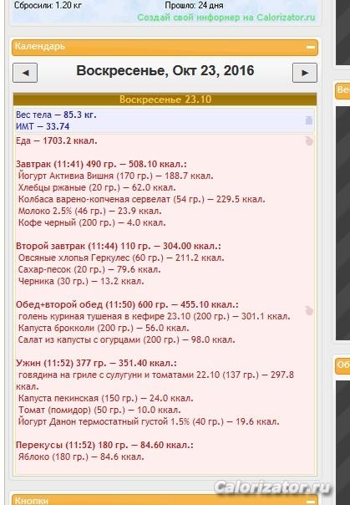
Task: Open the Перекусы meal heading
Action: (104, 445)
